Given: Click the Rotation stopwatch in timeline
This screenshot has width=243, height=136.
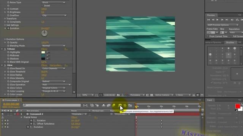Looking at the screenshot, I should 31,121.
